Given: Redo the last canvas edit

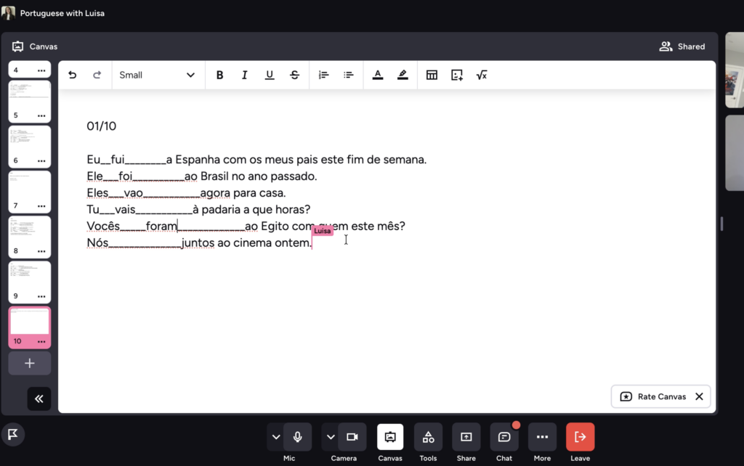Looking at the screenshot, I should [x=97, y=75].
